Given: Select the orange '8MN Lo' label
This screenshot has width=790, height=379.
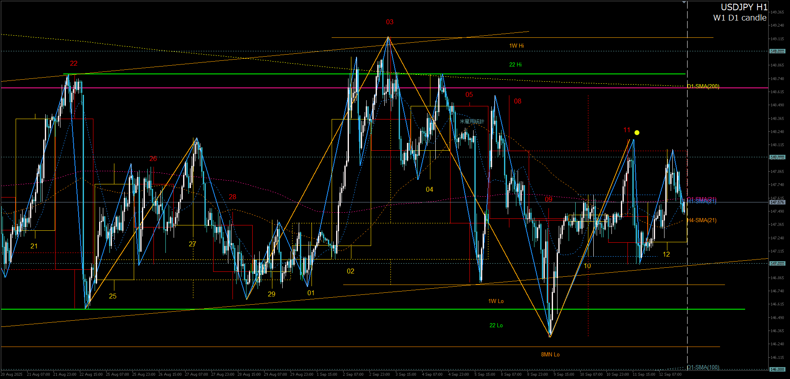Looking at the screenshot, I should 550,354.
